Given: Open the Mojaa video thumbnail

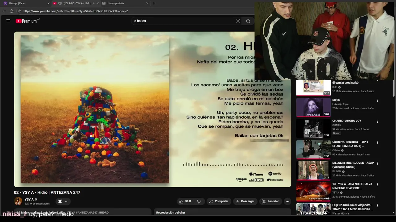Looking at the screenshot, I should tap(313, 107).
